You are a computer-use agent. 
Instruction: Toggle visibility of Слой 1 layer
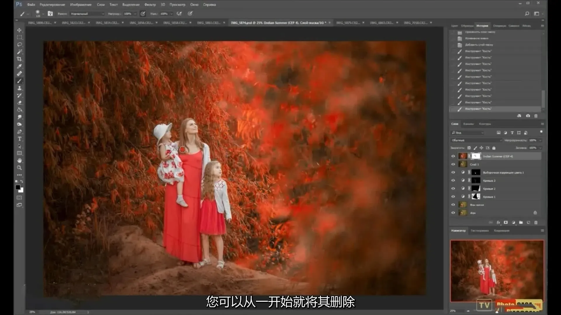pos(453,164)
